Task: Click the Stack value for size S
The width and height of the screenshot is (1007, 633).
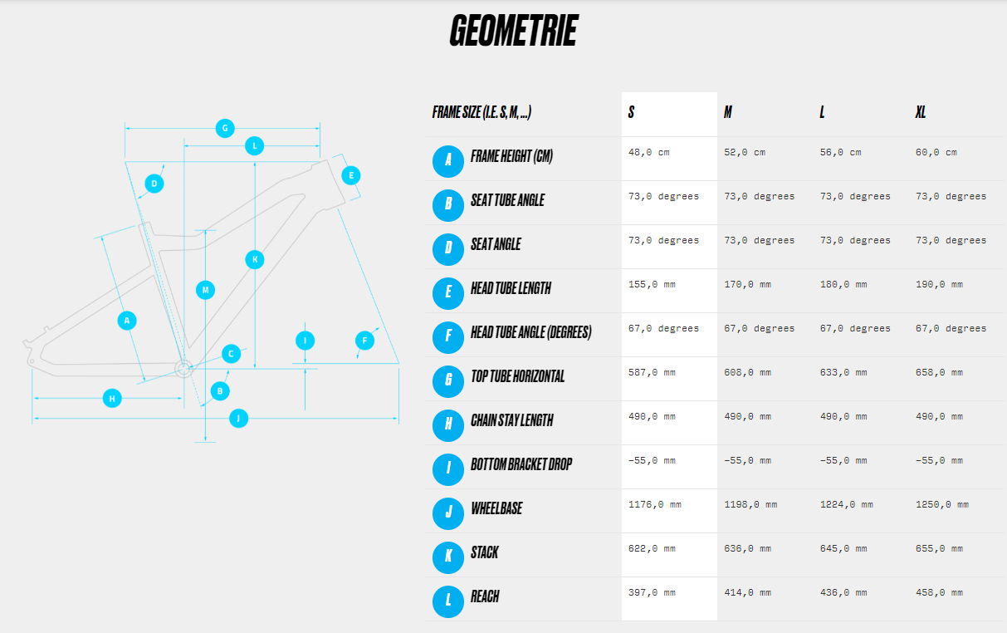Action: [x=652, y=548]
